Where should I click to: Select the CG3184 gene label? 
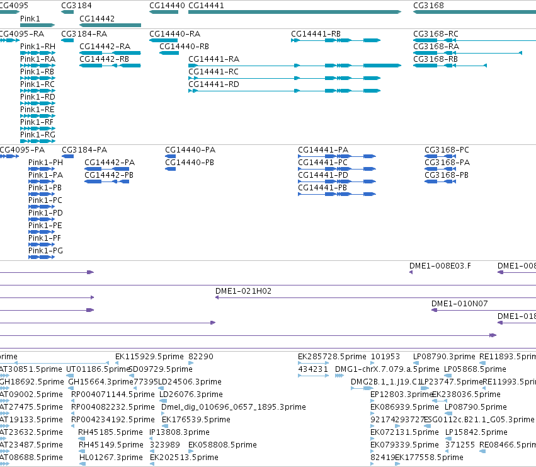(x=76, y=6)
